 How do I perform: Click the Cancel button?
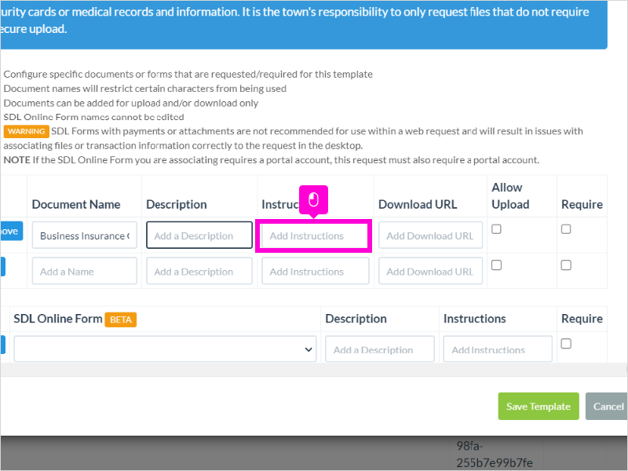[606, 406]
